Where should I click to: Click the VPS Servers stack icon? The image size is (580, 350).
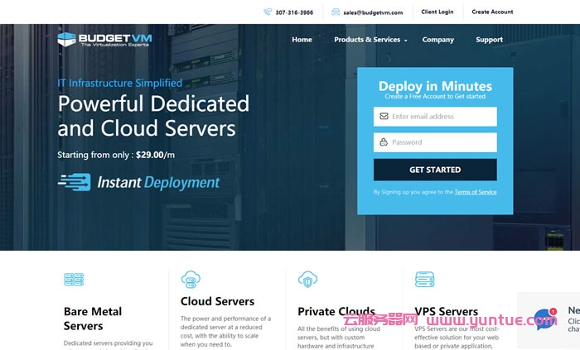424,279
